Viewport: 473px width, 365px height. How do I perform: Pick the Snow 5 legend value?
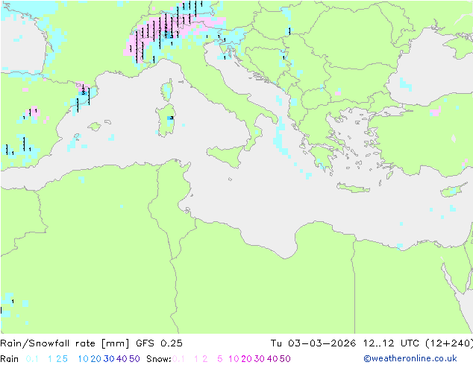tap(220, 359)
